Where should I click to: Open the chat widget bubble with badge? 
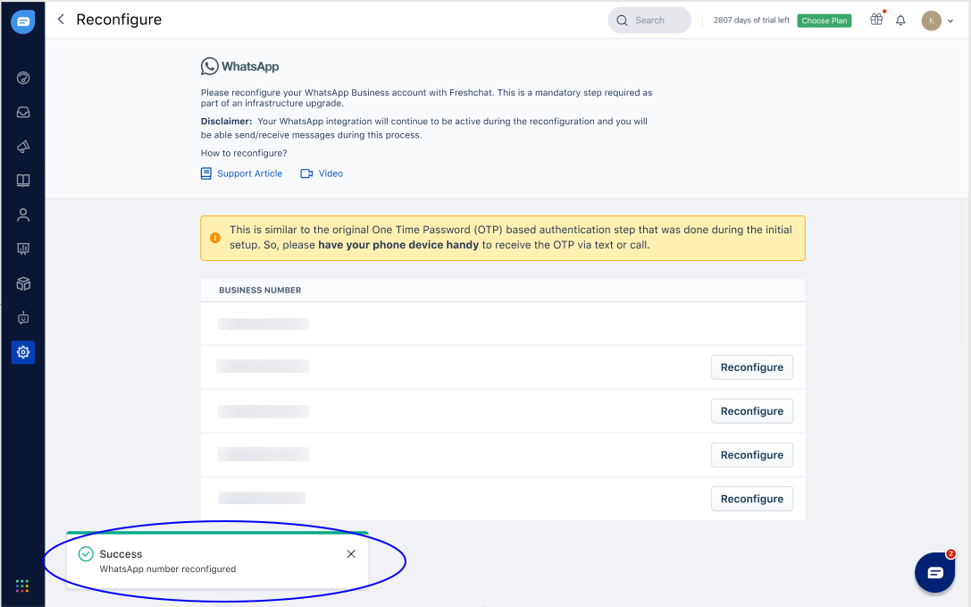934,572
